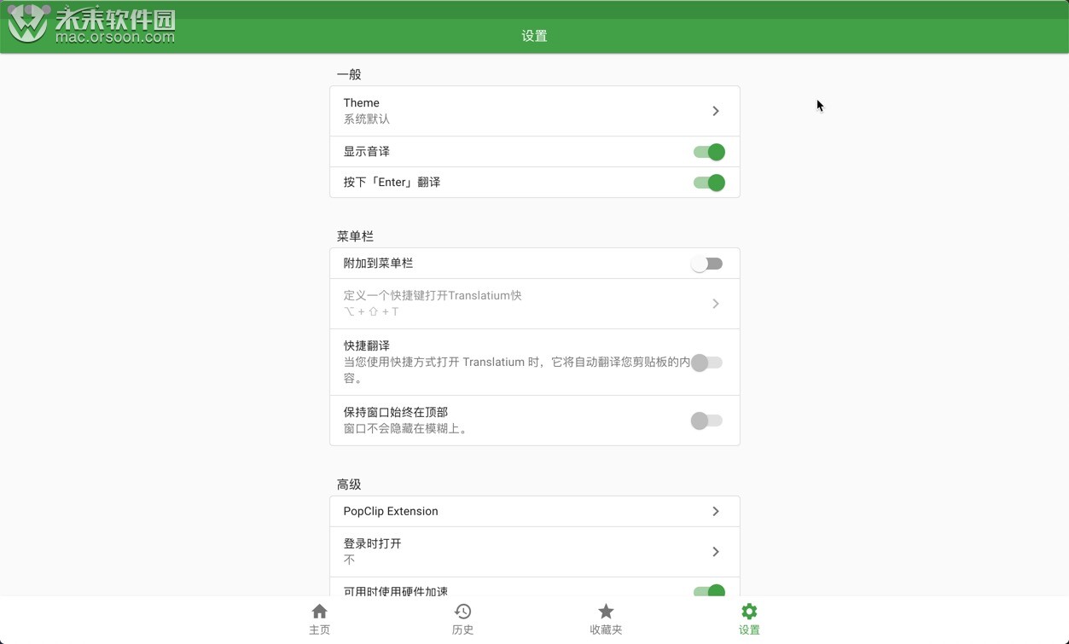Viewport: 1069px width, 644px height.
Task: Enable 保持窗口始终在顶部 option
Action: 706,420
